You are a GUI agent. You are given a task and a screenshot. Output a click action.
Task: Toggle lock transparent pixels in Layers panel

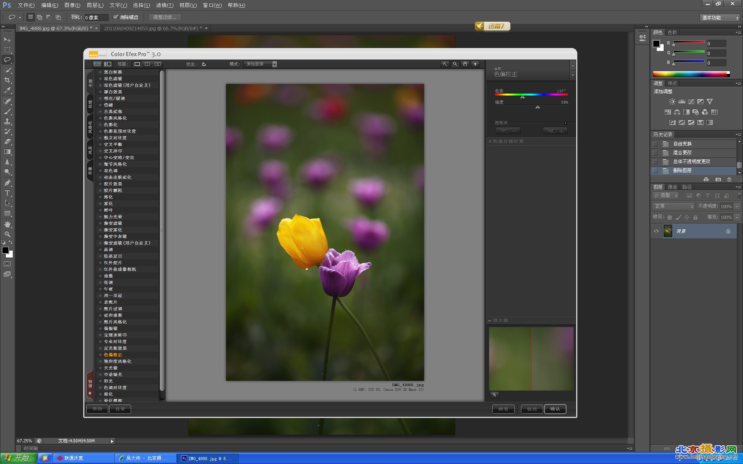(669, 217)
